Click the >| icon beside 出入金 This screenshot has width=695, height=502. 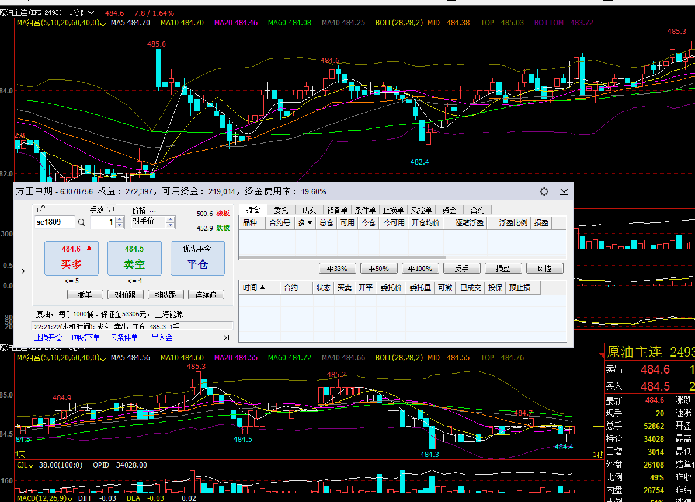(x=226, y=337)
